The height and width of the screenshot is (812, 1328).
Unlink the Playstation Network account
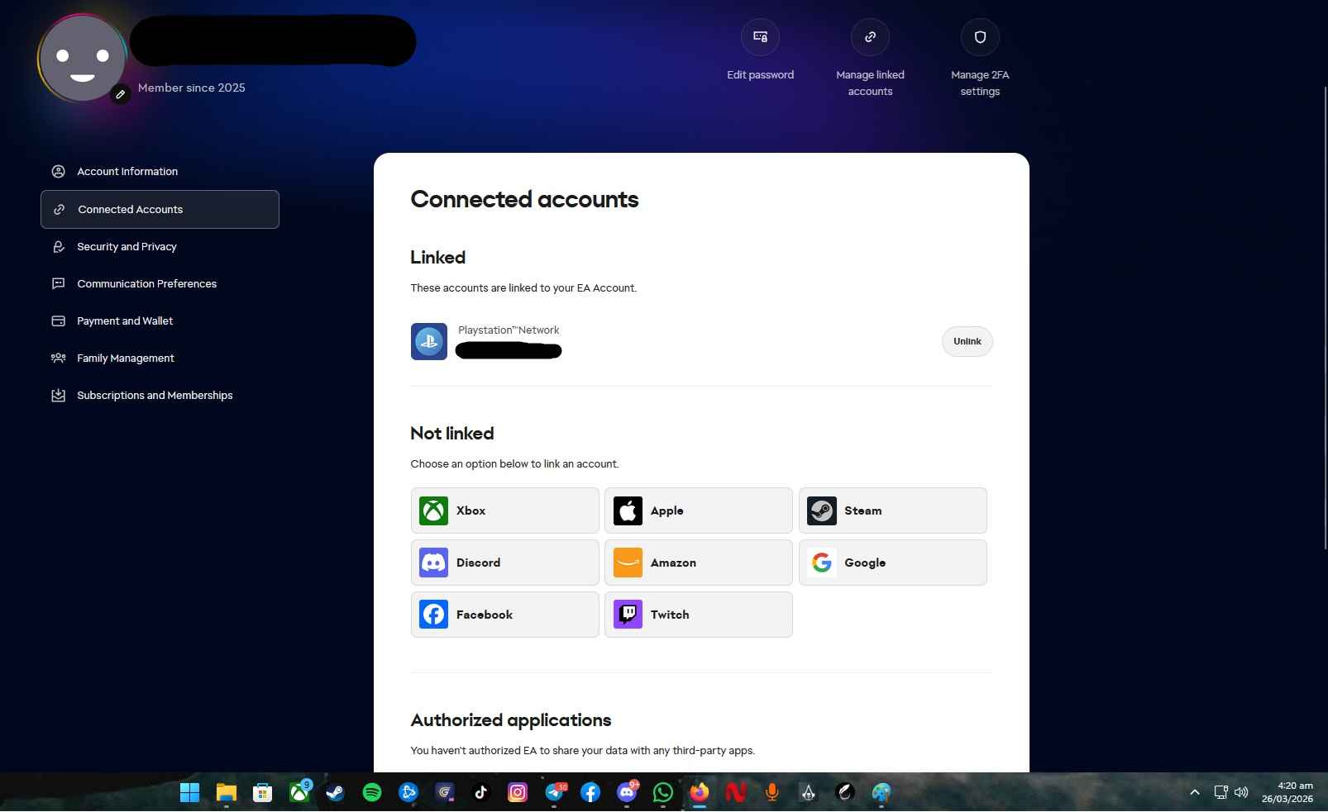(x=967, y=341)
